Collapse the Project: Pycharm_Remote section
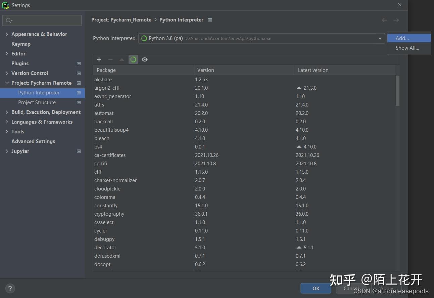This screenshot has width=434, height=298. (7, 83)
